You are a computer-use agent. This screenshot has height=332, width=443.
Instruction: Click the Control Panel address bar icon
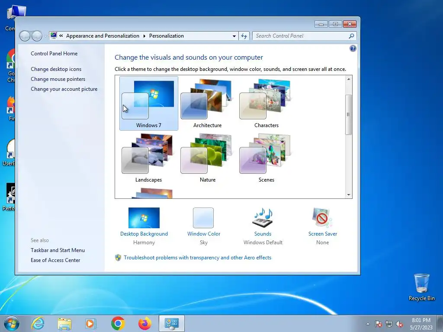pos(54,35)
